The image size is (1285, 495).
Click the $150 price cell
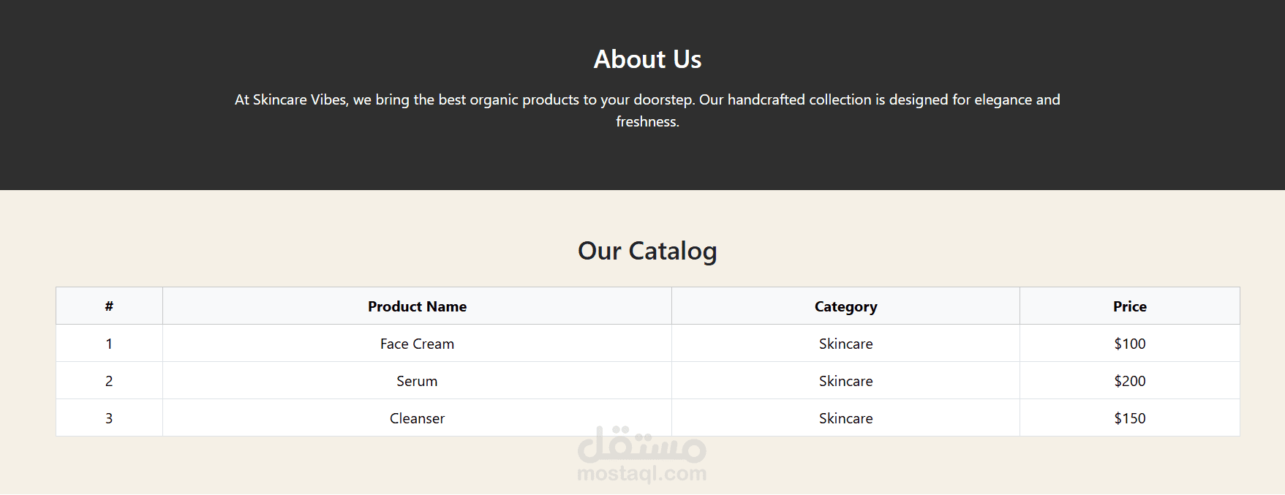1129,418
